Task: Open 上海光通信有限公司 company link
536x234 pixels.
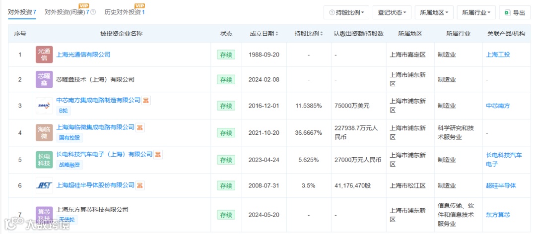Action: [83, 55]
